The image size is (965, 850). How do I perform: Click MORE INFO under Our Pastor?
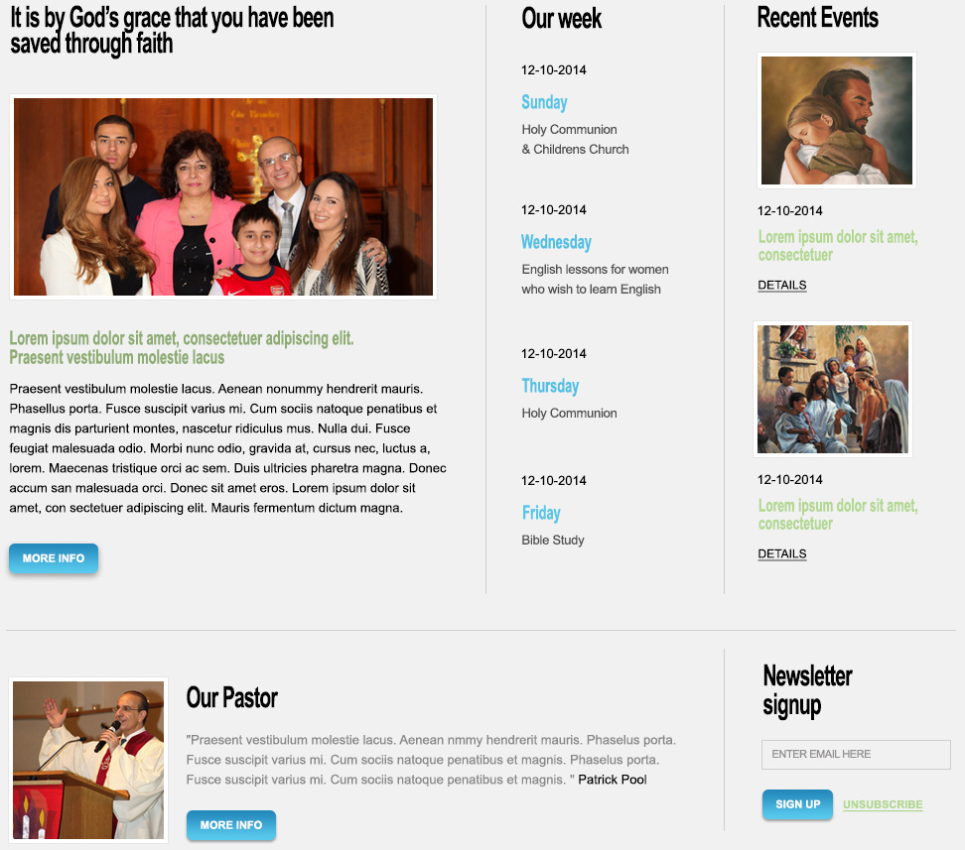click(x=231, y=825)
